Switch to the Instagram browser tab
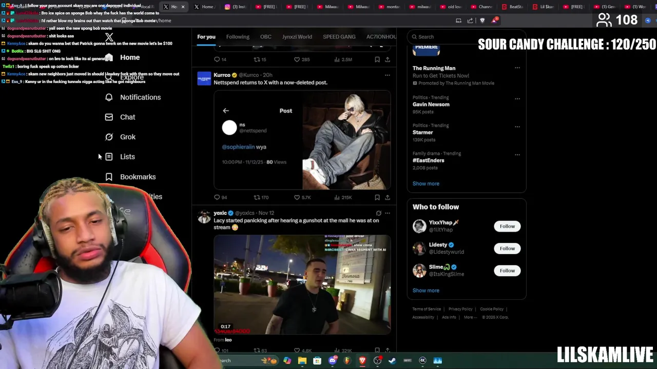657x369 pixels. pyautogui.click(x=236, y=7)
